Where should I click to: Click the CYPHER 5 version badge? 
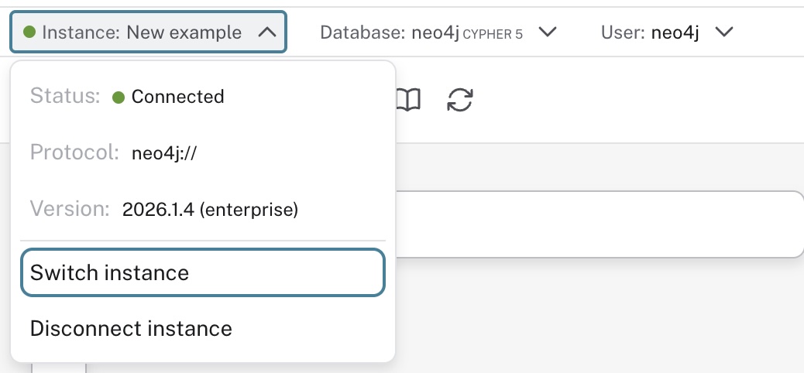pyautogui.click(x=493, y=34)
